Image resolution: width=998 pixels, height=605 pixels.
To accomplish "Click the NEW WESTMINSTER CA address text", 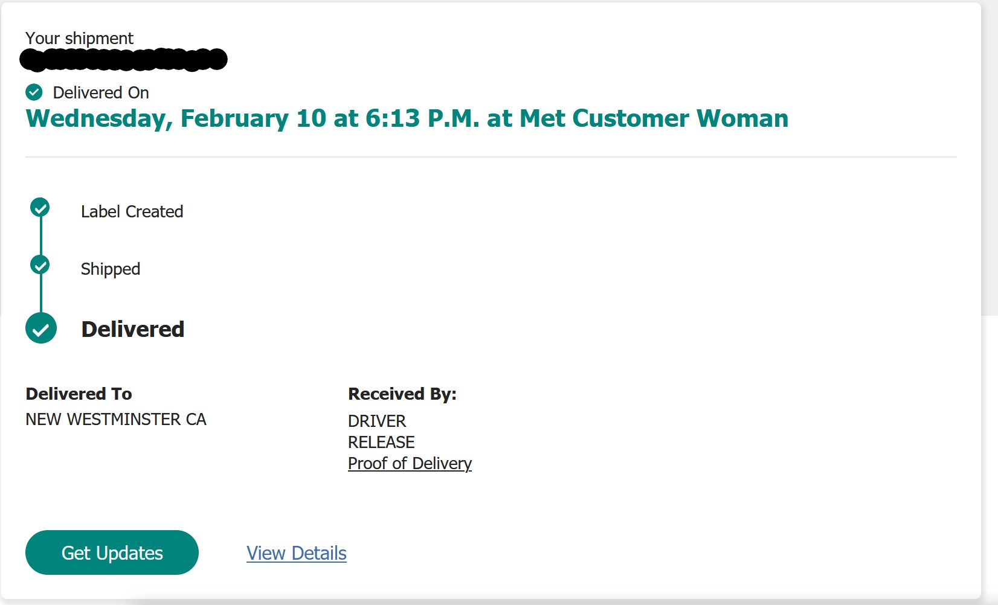I will click(x=116, y=419).
